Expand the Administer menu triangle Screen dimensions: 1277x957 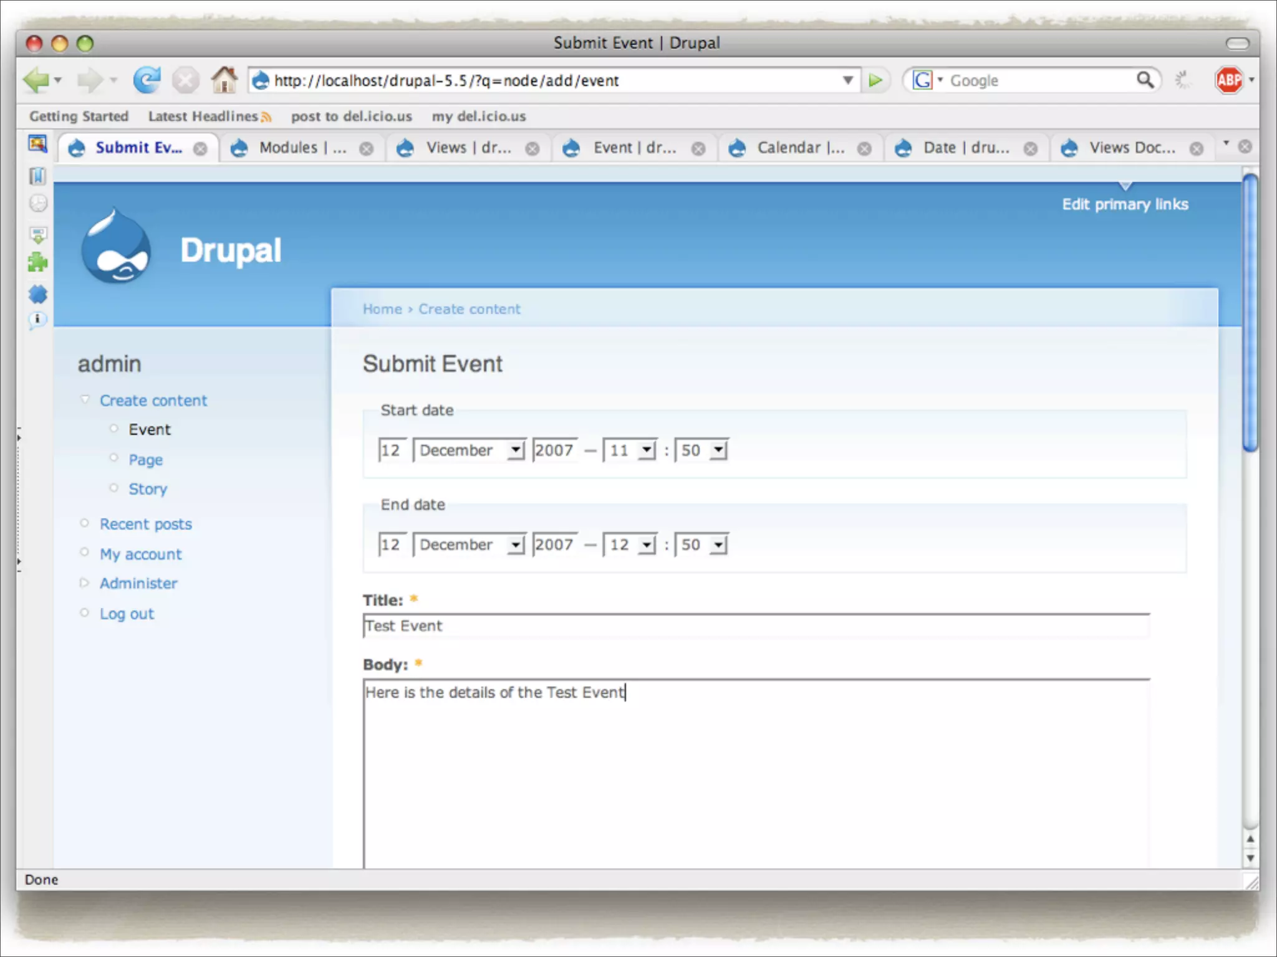tap(84, 583)
